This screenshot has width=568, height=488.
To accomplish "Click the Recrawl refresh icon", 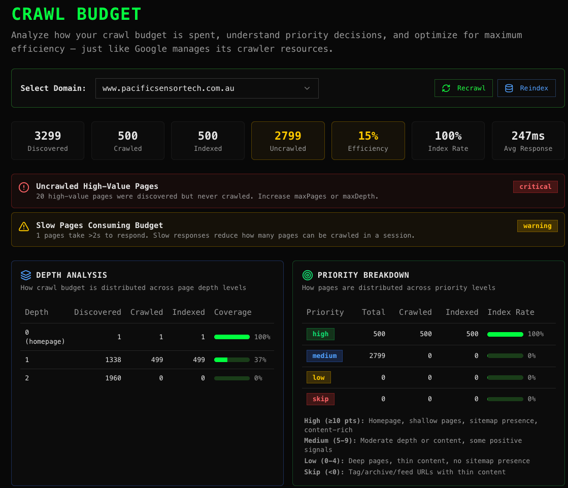I will tap(446, 88).
